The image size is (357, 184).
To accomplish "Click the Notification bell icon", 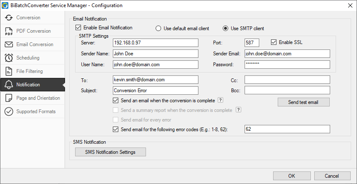I will point(9,85).
